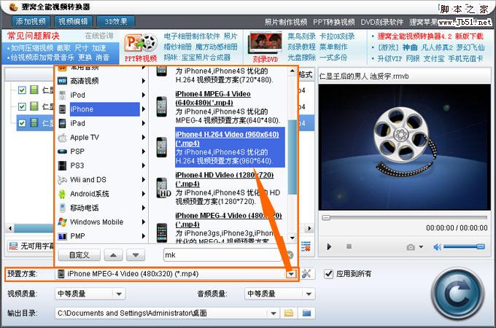Click the preview seek bar

tap(405, 218)
